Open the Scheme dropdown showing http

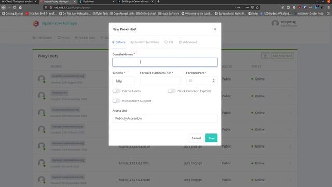tap(123, 81)
